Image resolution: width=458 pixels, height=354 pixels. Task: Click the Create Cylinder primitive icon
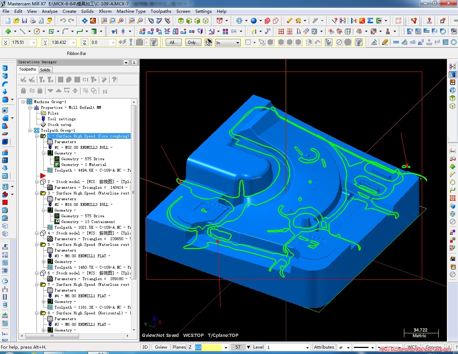[x=94, y=31]
